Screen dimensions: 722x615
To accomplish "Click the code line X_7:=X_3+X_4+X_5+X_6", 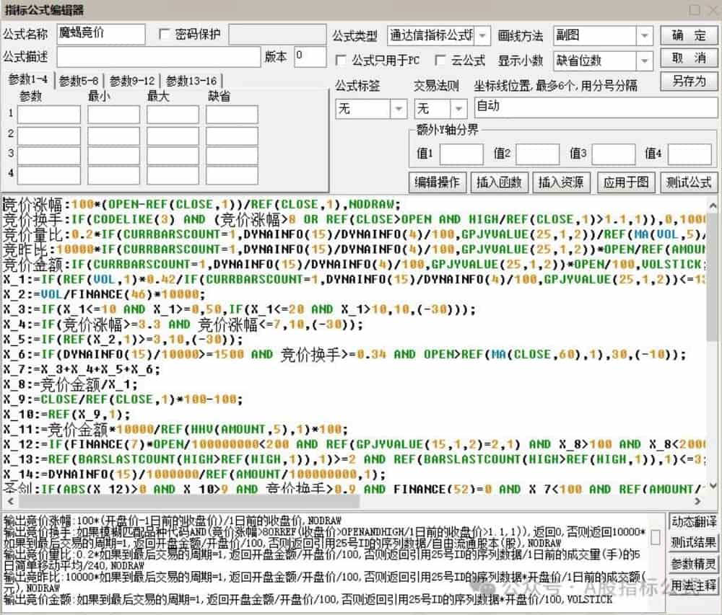I will tap(82, 369).
